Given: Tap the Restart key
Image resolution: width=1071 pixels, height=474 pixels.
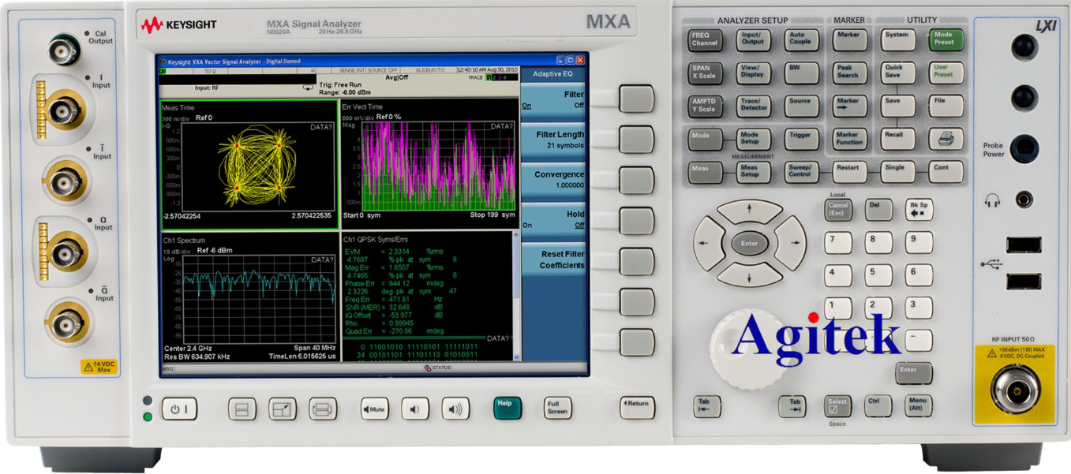Looking at the screenshot, I should click(849, 171).
